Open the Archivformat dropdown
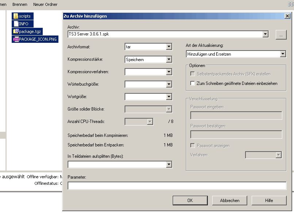294x213 pixels. (x=169, y=47)
